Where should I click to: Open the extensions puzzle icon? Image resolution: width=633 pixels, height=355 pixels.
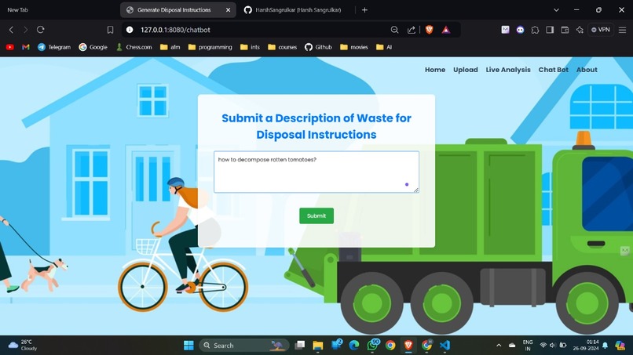(535, 30)
